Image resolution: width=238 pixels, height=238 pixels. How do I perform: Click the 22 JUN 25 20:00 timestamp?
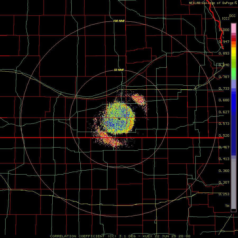(173, 236)
